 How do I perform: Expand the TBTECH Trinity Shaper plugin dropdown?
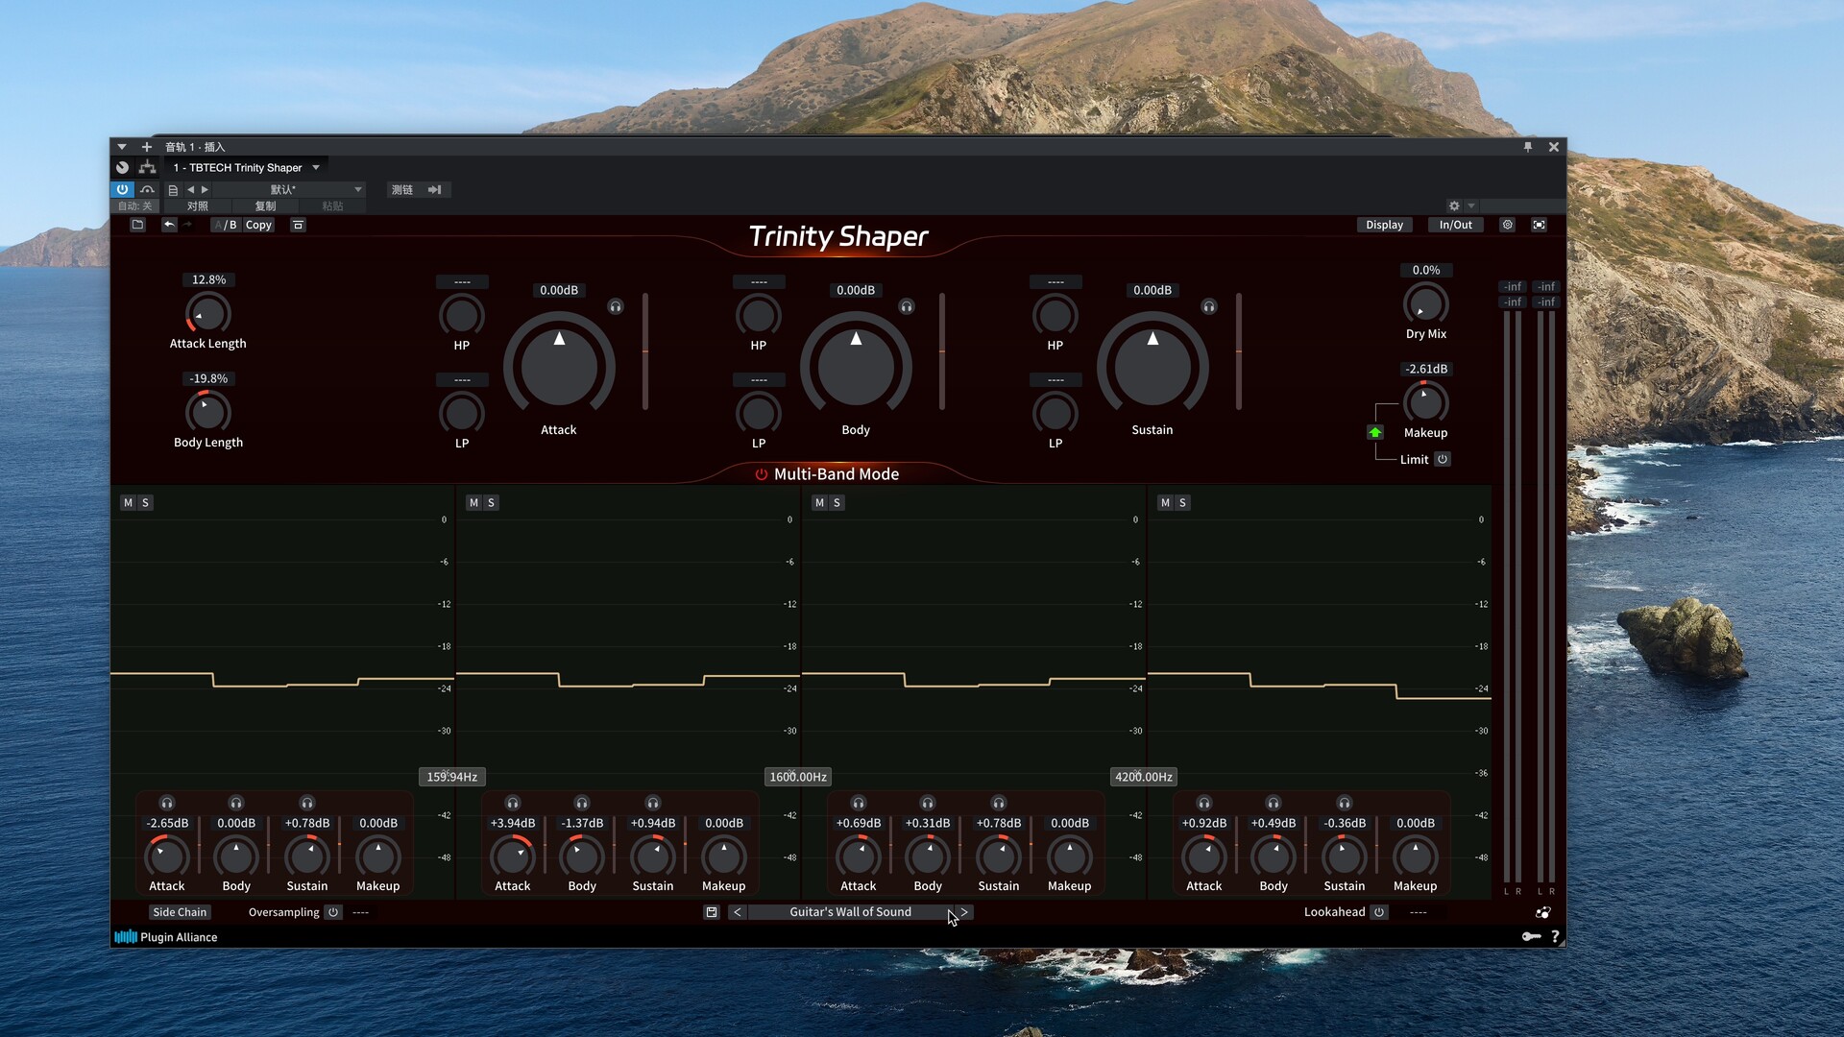click(x=316, y=167)
